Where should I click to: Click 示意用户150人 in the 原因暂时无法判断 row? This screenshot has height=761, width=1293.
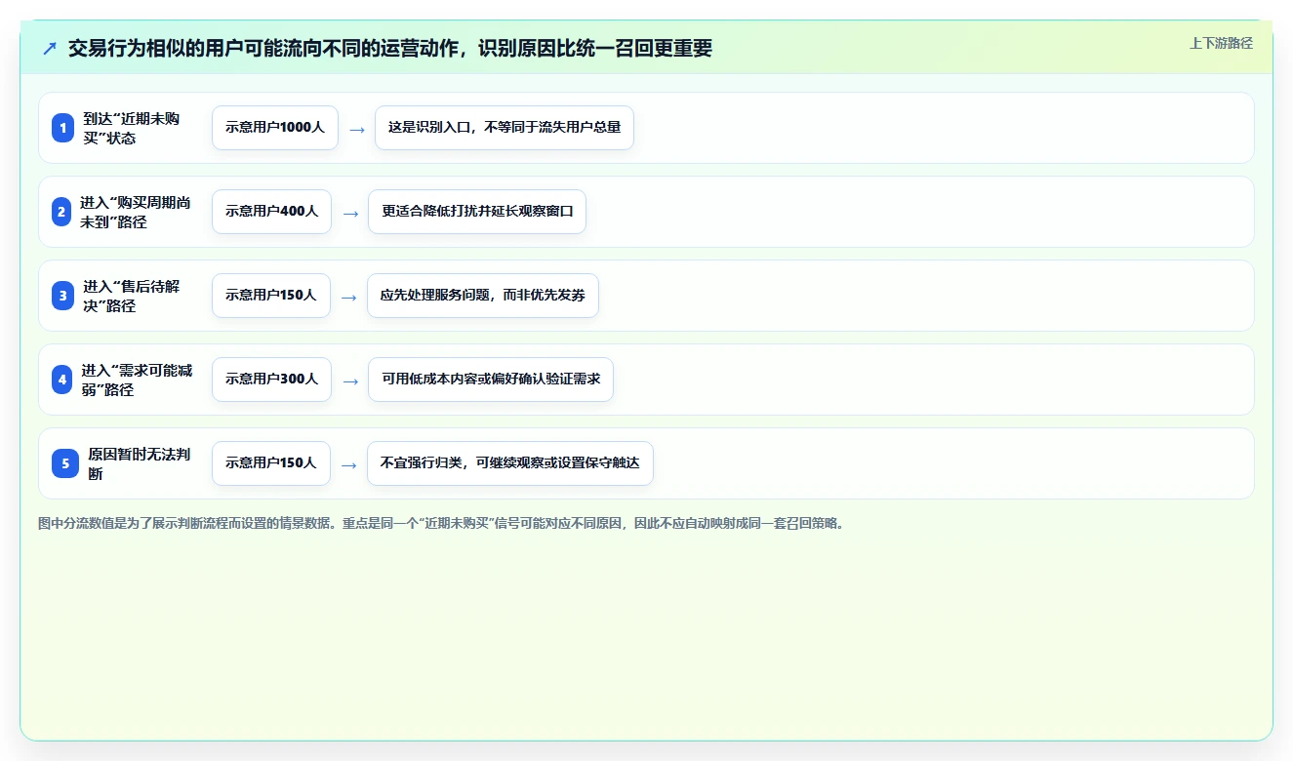pyautogui.click(x=271, y=463)
